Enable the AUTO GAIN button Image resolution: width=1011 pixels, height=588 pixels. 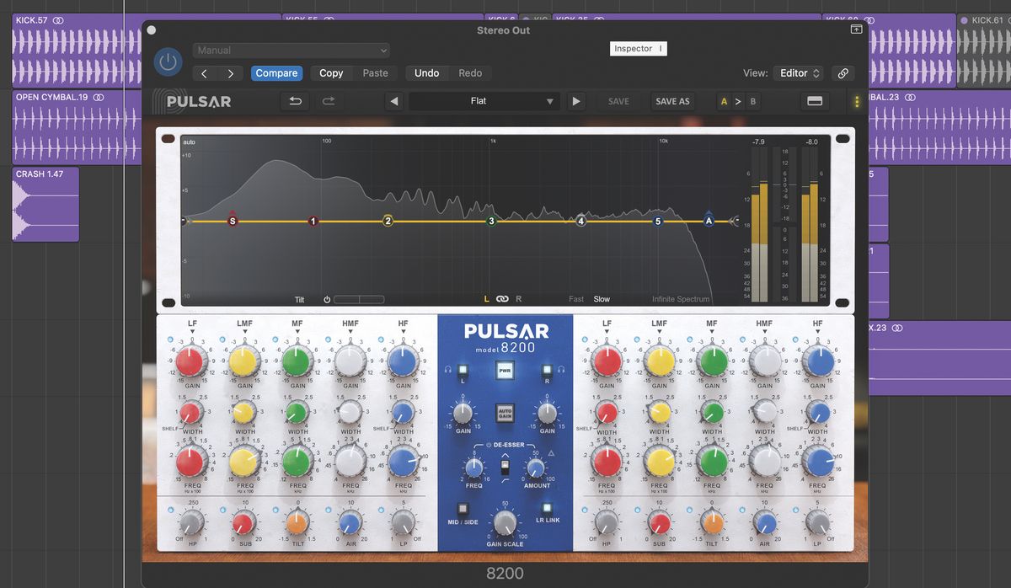pos(505,413)
